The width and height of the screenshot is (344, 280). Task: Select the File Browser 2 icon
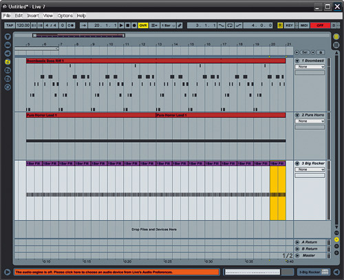8,70
